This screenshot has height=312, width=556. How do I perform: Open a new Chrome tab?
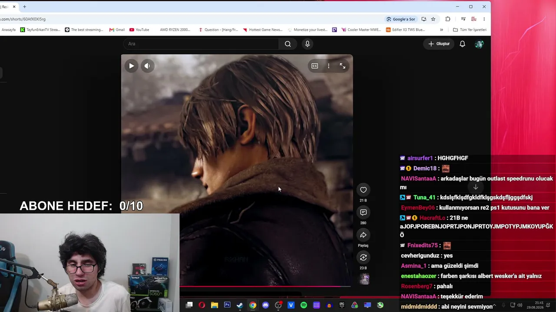(x=24, y=7)
